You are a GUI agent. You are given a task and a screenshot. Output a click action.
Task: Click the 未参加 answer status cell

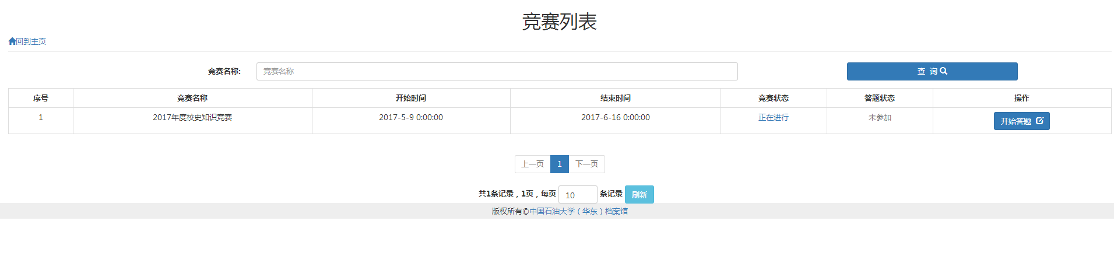click(880, 117)
